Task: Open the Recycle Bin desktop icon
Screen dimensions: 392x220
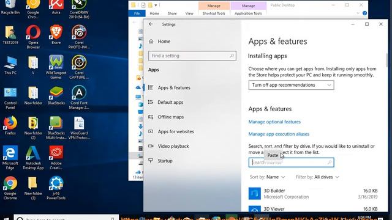Action: pyautogui.click(x=10, y=7)
